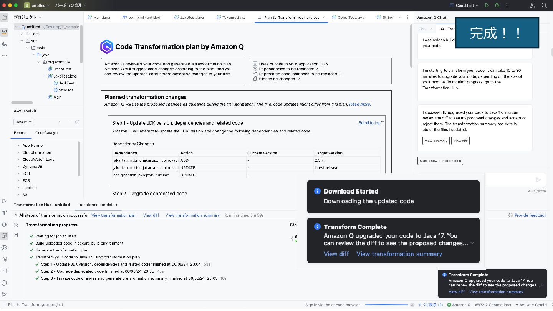The image size is (553, 311).
Task: Click Provide Feedback link in Transformation Hub
Action: point(527,215)
